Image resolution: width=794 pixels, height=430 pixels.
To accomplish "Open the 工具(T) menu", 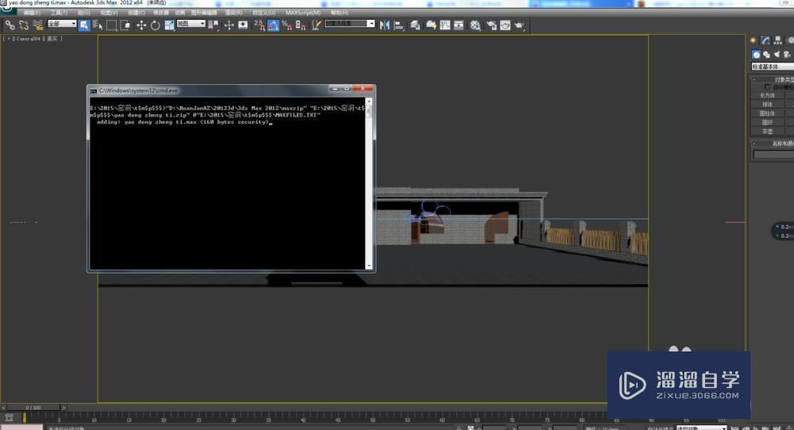I will [x=59, y=13].
